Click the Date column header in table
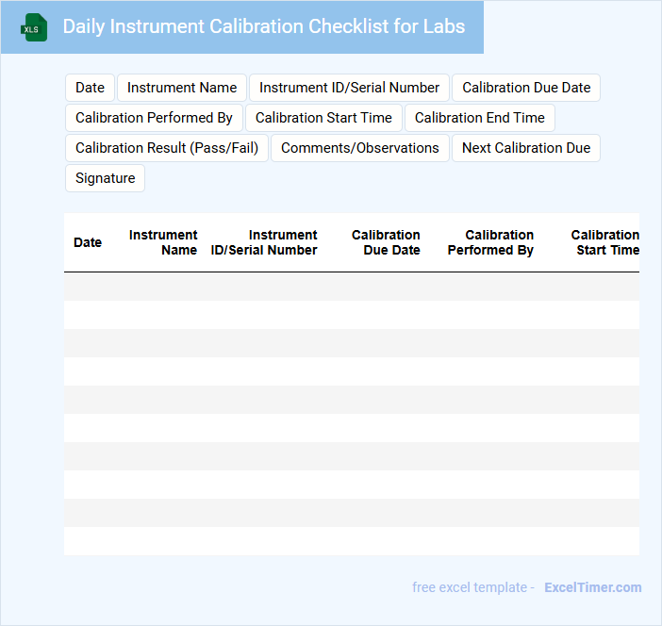The image size is (662, 626). tap(88, 242)
